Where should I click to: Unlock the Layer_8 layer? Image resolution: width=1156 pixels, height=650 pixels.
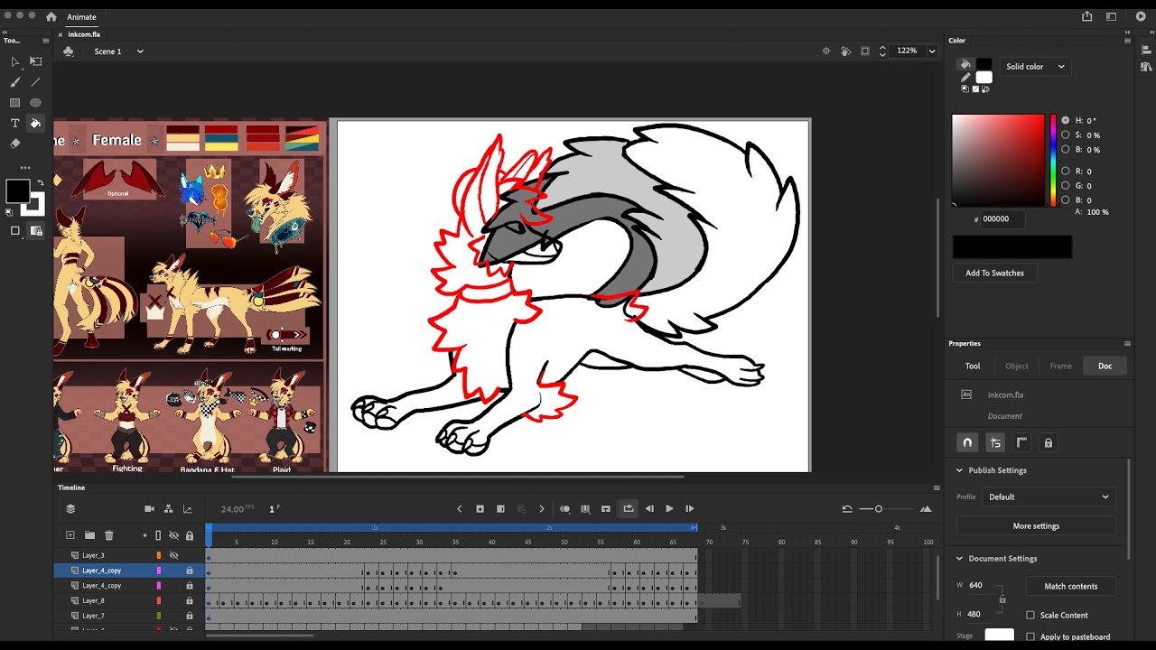190,600
